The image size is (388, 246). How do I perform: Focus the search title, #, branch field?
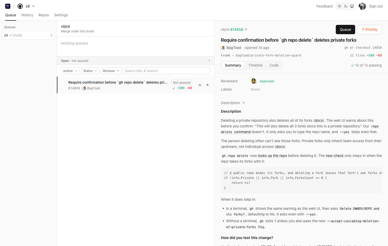pos(167,71)
